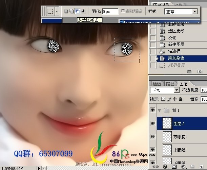The image size is (207, 170).
Task: Toggle the 消除锯齿 anti-alias checkbox
Action: [123, 11]
